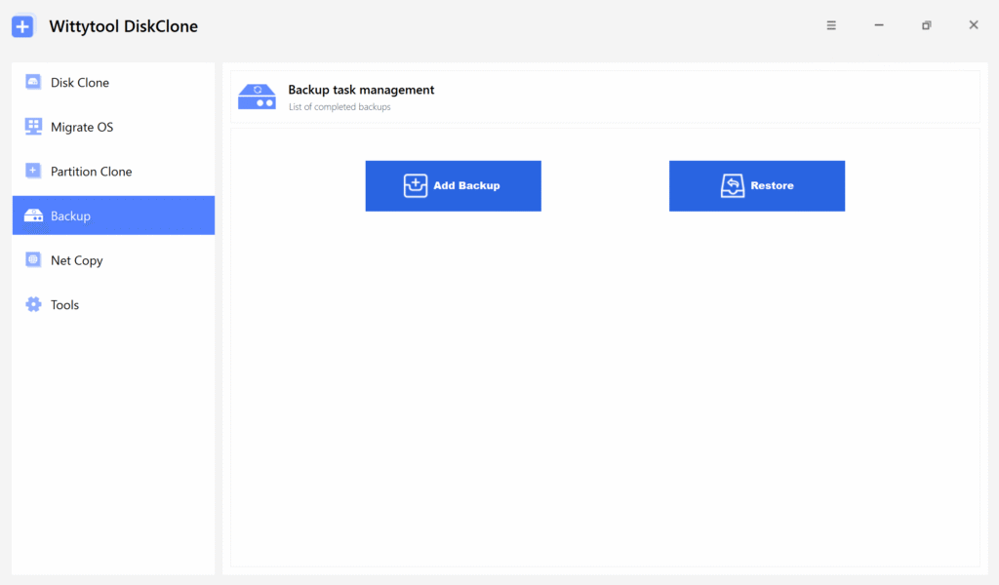Open the Disk Clone section
Screen dimensions: 999x585
click(113, 82)
